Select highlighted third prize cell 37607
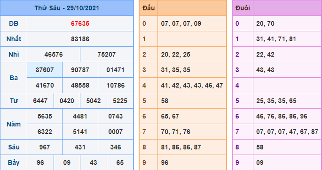 (45, 70)
